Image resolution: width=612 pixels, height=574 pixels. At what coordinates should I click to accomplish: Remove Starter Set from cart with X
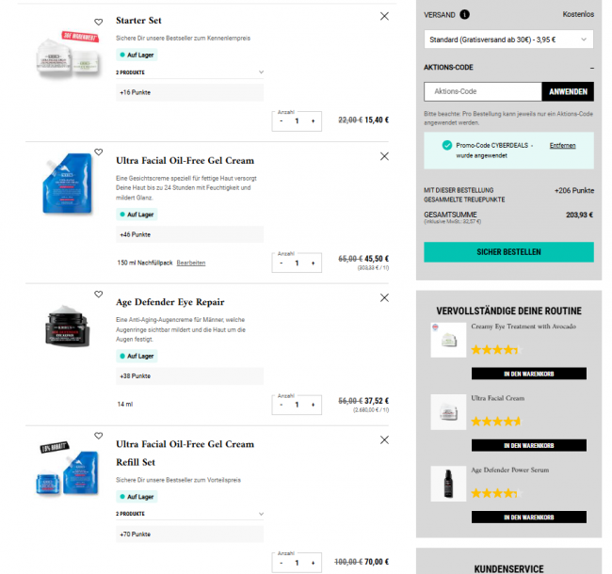click(384, 16)
